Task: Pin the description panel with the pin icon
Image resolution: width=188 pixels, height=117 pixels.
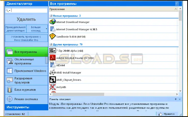Action: tap(176, 99)
